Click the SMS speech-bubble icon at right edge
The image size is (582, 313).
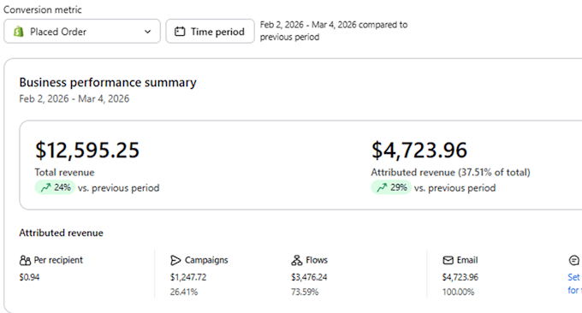(573, 260)
